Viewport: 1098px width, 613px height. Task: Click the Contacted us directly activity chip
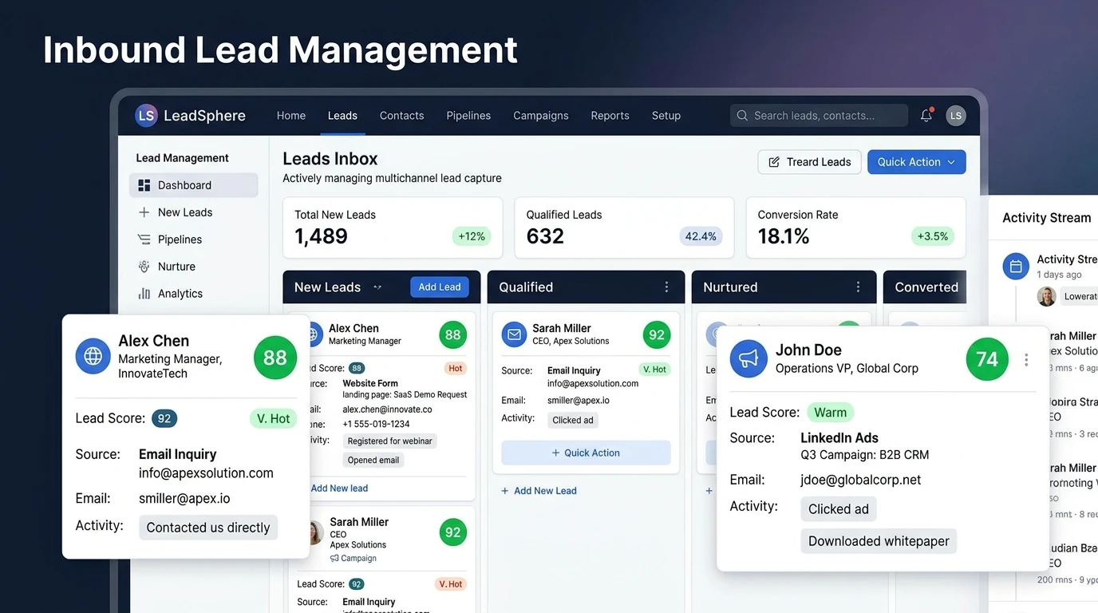point(208,528)
